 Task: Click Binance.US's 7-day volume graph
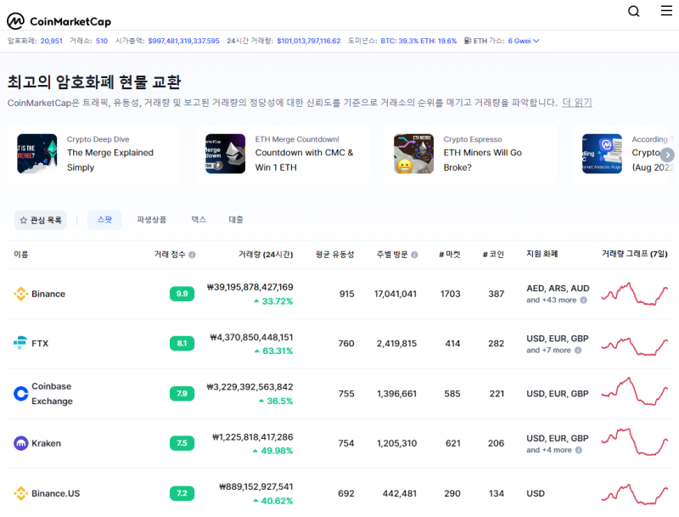click(634, 494)
